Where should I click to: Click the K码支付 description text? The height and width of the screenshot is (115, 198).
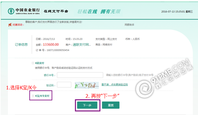(64, 68)
